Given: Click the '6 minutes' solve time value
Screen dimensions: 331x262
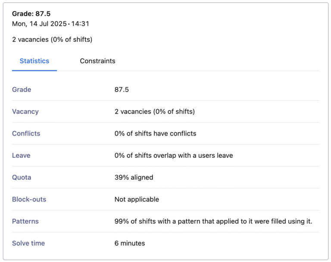Looking at the screenshot, I should (130, 243).
